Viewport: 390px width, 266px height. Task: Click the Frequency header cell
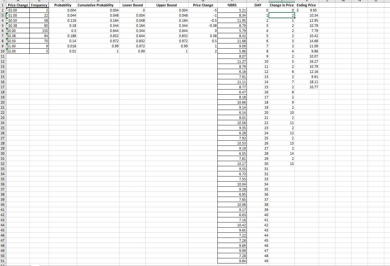tap(39, 5)
